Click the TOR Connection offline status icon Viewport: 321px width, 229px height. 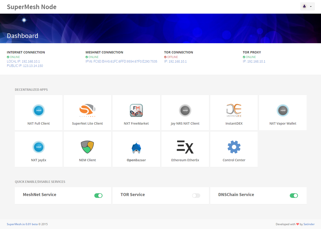pos(165,57)
